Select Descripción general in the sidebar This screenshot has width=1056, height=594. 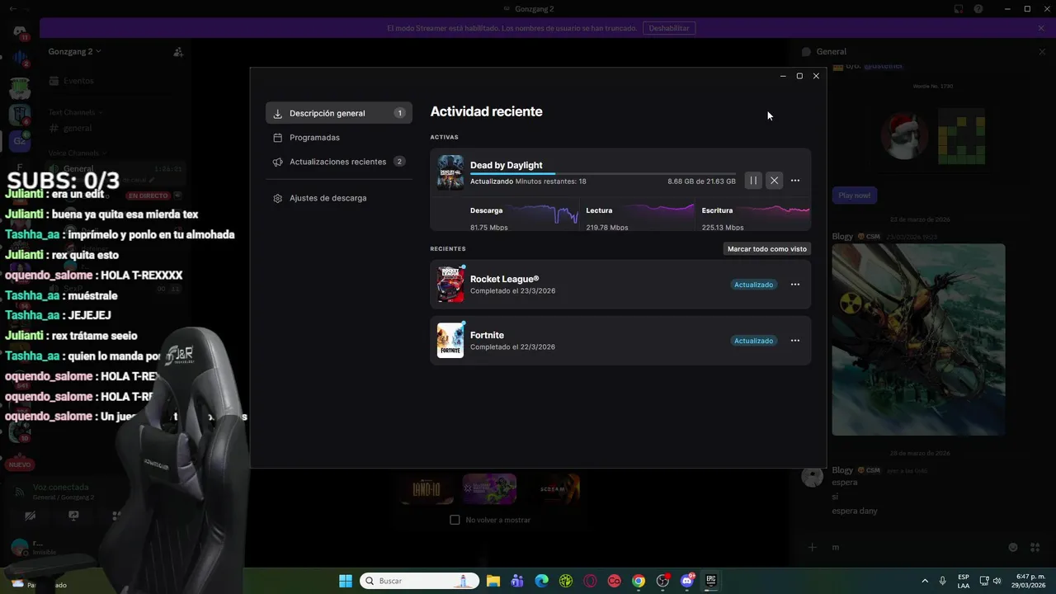[338, 113]
